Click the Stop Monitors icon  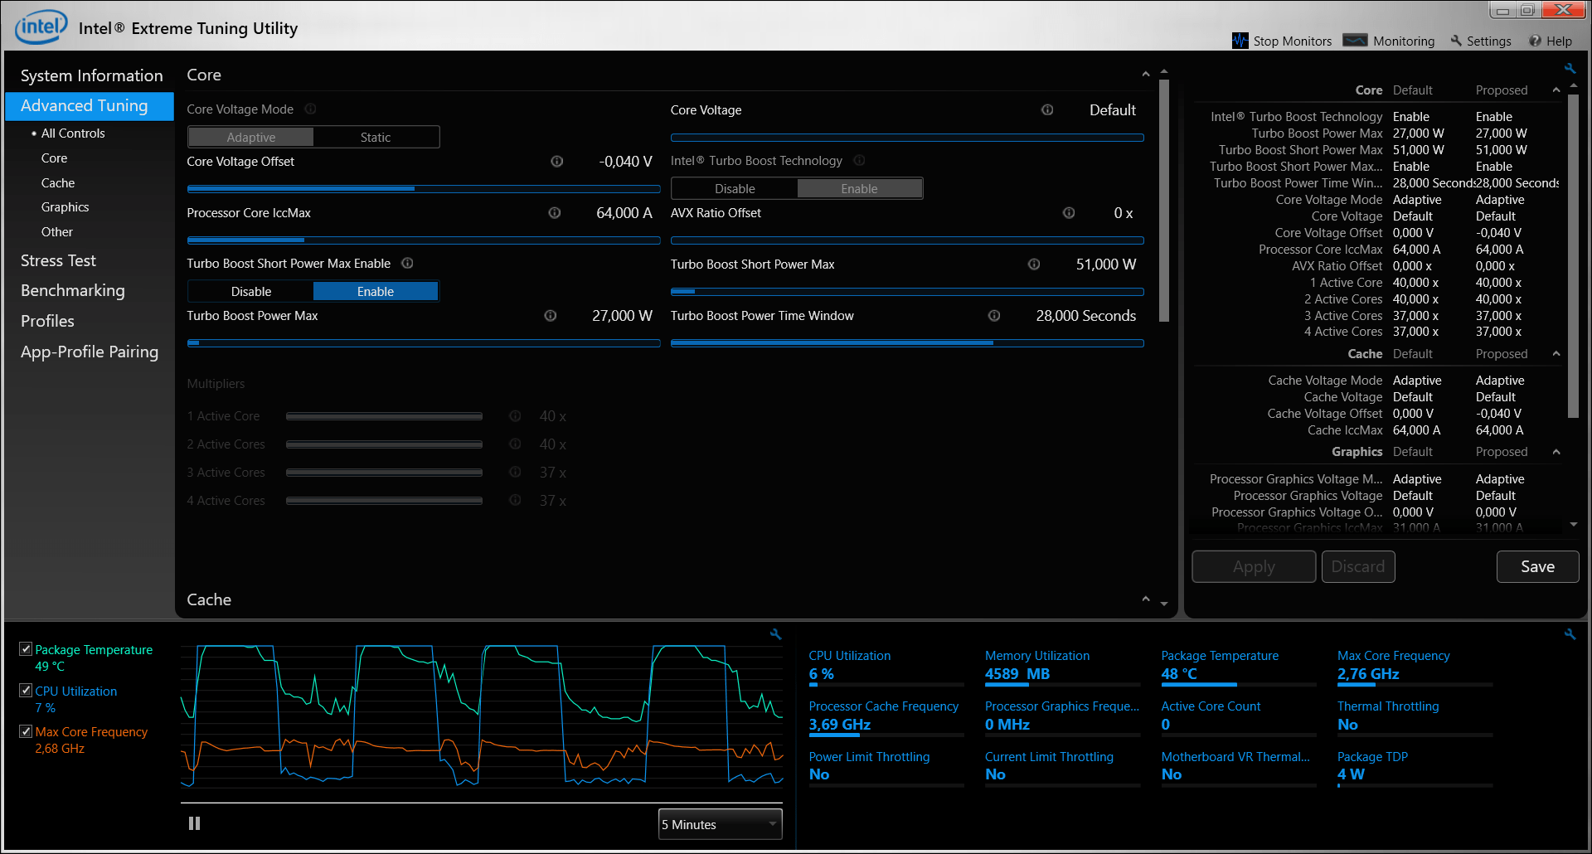1240,40
